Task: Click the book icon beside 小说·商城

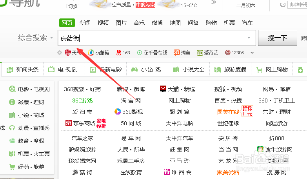Action: [12, 115]
